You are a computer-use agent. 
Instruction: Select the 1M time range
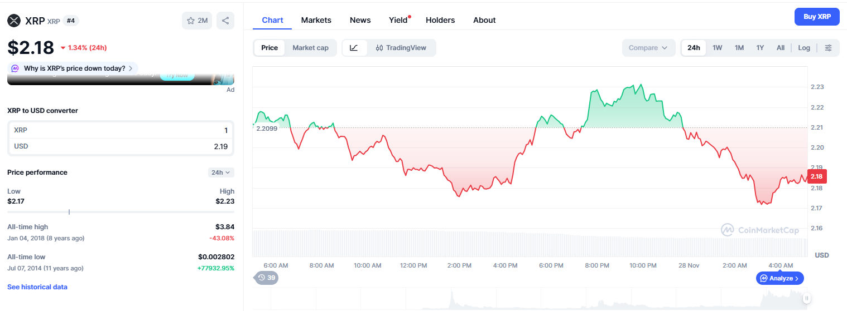pos(739,48)
